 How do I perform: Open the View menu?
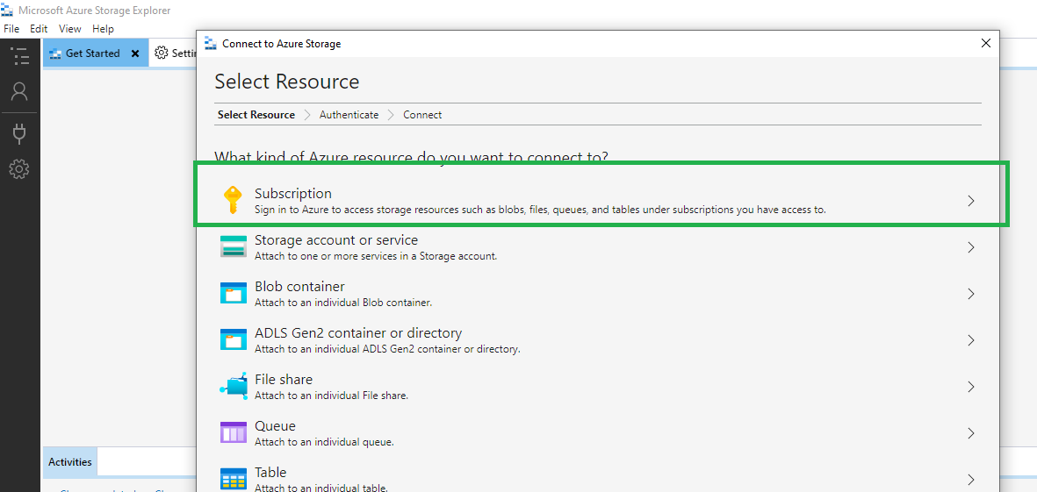tap(69, 29)
